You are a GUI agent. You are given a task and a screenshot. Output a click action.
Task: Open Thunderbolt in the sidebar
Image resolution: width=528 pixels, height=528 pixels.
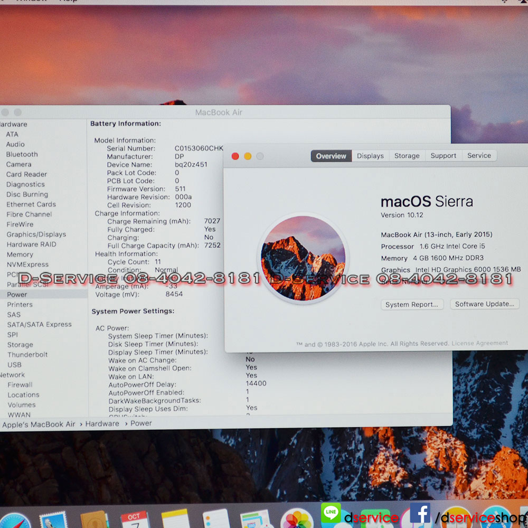(x=27, y=355)
